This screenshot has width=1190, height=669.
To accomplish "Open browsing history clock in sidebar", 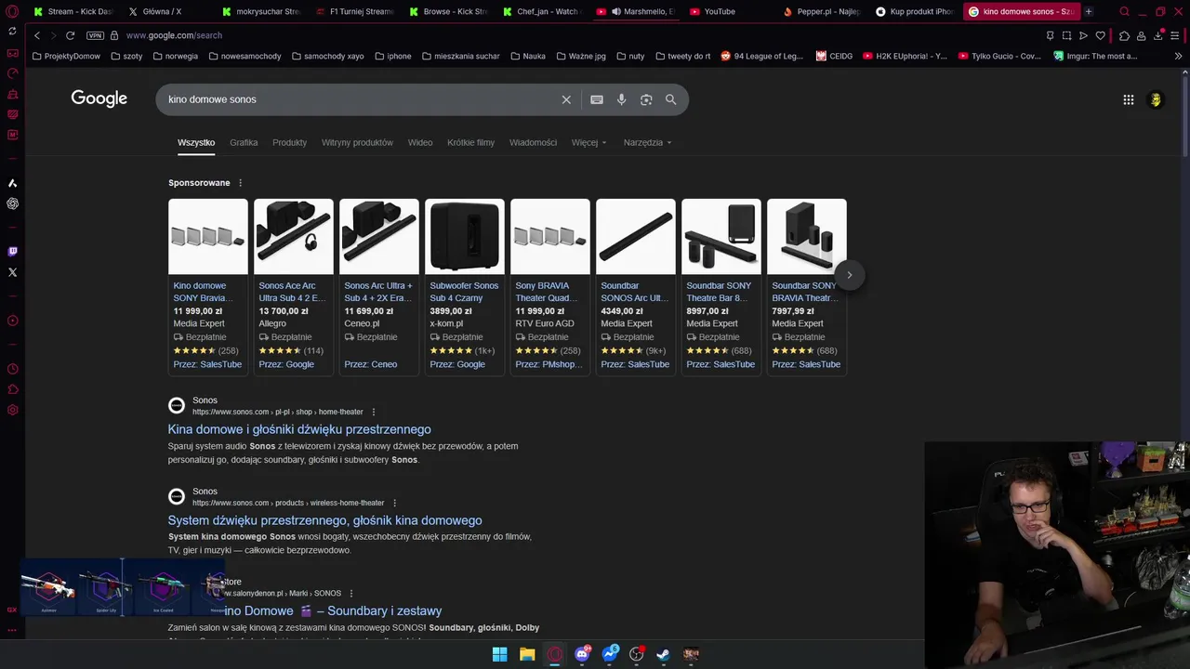I will pyautogui.click(x=12, y=369).
